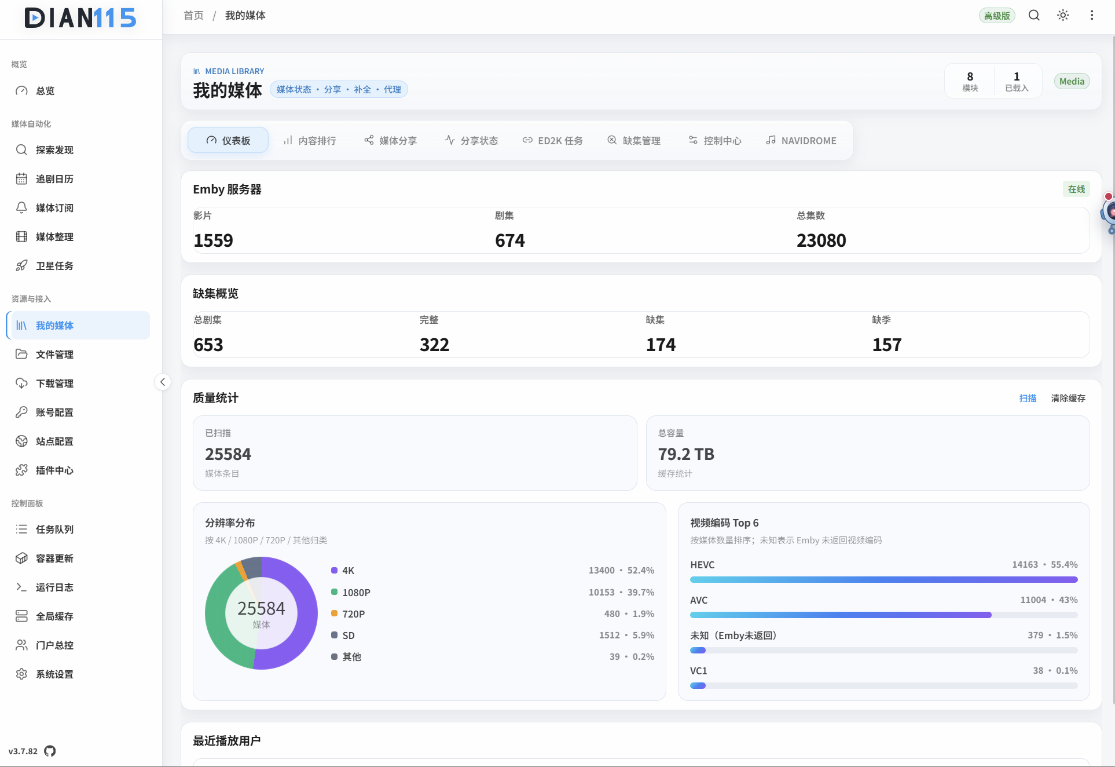Click the DIAN115 logo

(80, 18)
